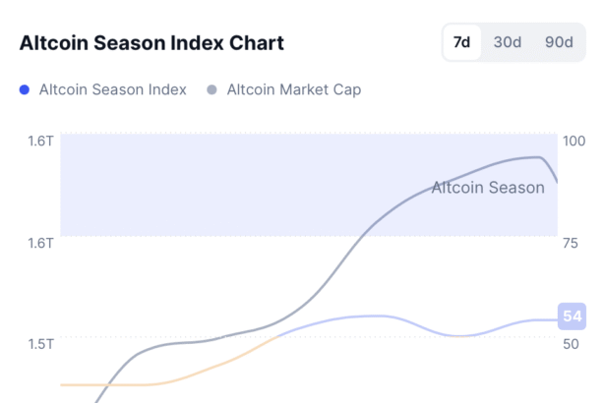This screenshot has height=403, width=605.
Task: Click the blue Altcoin Season Index legend dot
Action: [25, 90]
